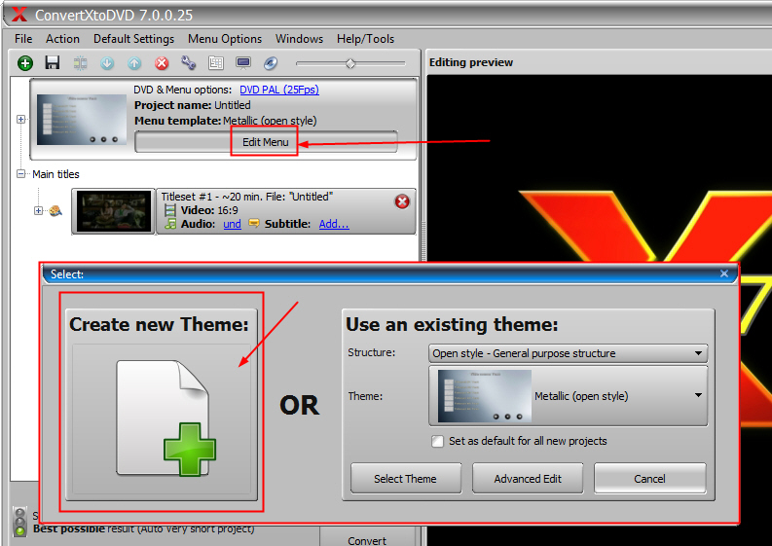Click the green Add file toolbar icon
Viewport: 772px width, 546px height.
tap(25, 63)
